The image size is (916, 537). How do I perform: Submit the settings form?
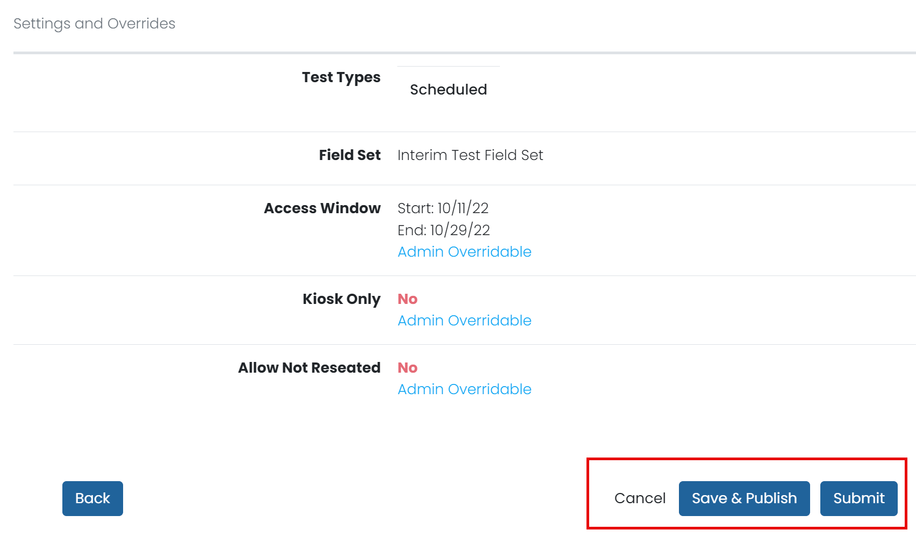click(x=858, y=498)
